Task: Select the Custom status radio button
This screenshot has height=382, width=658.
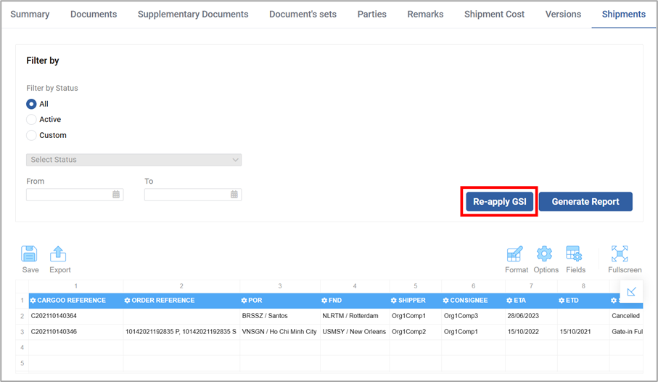Action: point(31,135)
